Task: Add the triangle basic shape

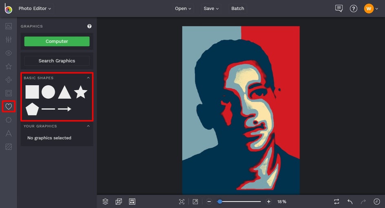Action: coord(64,92)
